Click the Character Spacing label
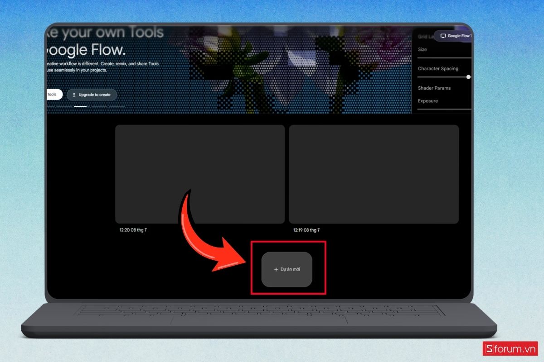 [x=438, y=69]
